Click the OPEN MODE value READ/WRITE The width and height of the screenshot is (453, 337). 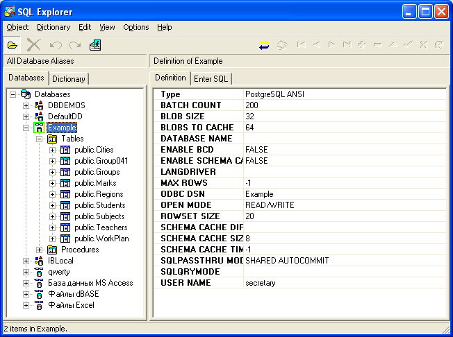coord(270,205)
